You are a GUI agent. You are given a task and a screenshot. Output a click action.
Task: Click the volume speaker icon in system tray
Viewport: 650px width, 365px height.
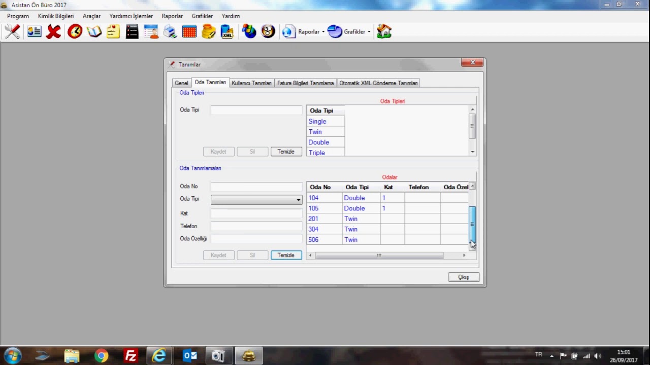pos(597,356)
